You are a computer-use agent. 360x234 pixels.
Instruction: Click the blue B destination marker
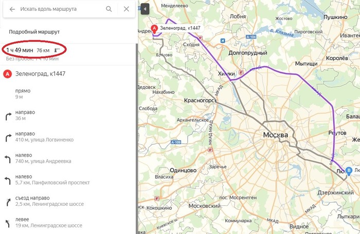point(350,171)
